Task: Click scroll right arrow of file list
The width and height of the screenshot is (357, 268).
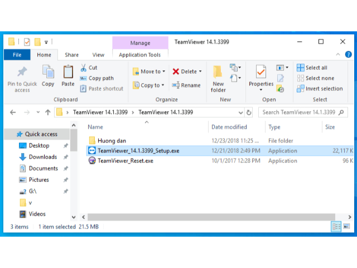Action: coord(350,217)
